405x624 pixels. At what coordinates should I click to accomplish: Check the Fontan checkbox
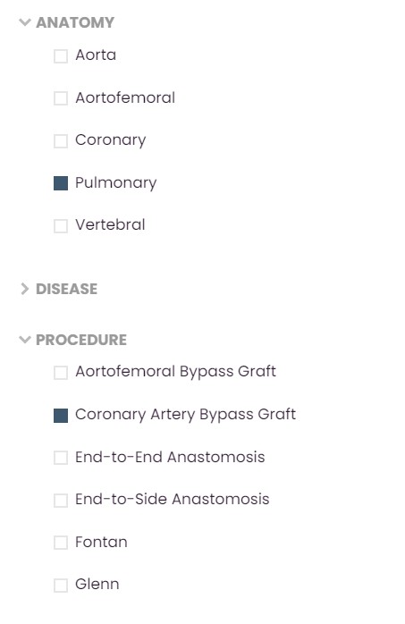tap(61, 543)
